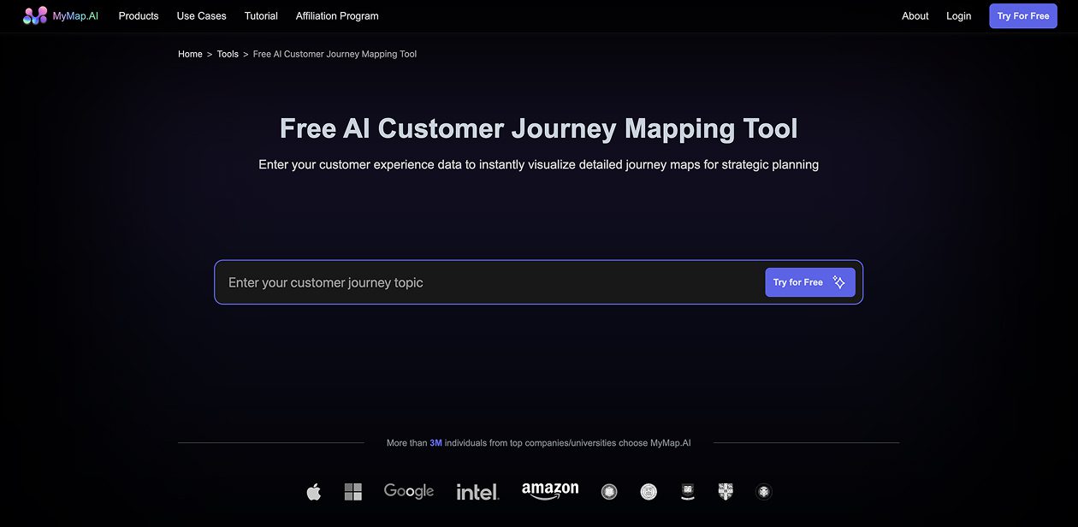Image resolution: width=1078 pixels, height=527 pixels.
Task: Click the Microsoft logo icon
Action: click(352, 491)
